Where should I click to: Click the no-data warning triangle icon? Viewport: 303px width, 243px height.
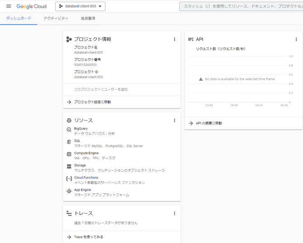[x=201, y=79]
